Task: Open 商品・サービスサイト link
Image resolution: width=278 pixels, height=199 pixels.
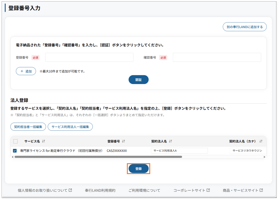Action: tap(243, 191)
